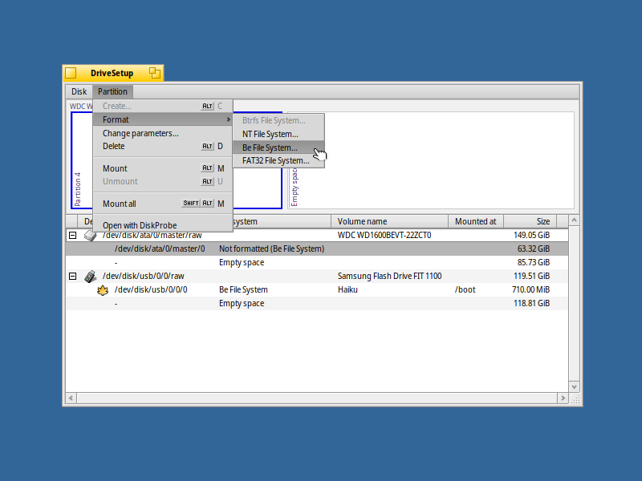Viewport: 642px width, 481px height.
Task: Select the /dev/disk/ata/0/master/0 partition row
Action: pyautogui.click(x=317, y=249)
